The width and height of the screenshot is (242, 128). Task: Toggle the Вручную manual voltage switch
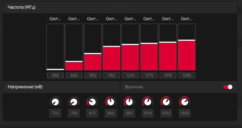[x=228, y=87]
